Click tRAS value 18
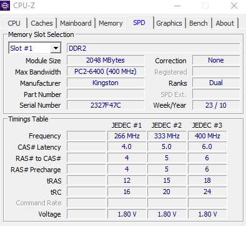This screenshot has height=226, width=246. (x=207, y=180)
